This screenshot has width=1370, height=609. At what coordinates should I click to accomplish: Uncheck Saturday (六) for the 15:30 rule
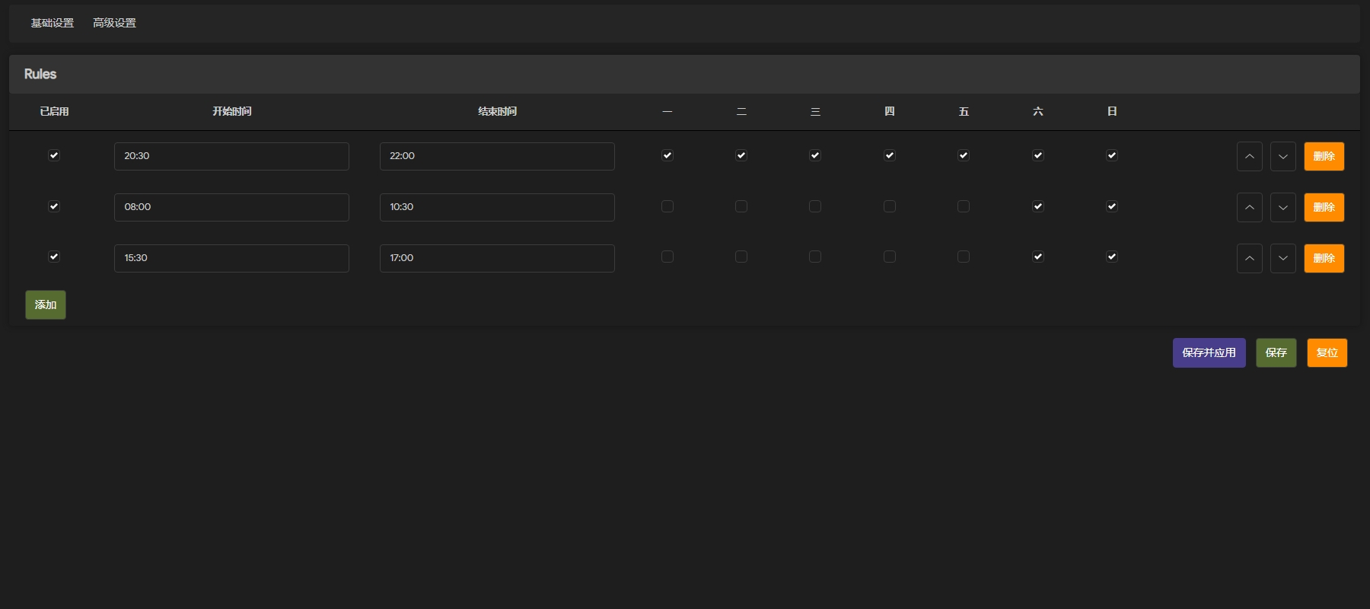tap(1037, 257)
